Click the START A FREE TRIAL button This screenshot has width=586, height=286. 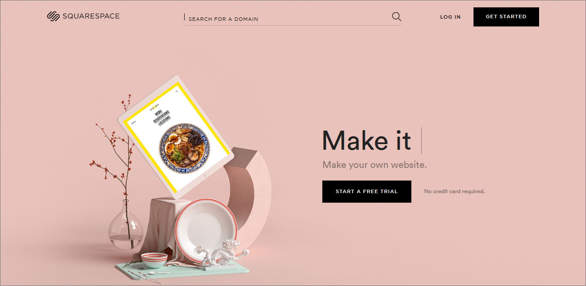[367, 191]
